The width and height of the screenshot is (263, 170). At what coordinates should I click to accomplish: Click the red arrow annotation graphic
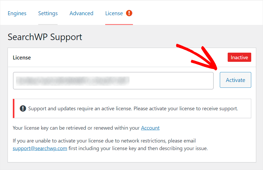[197, 57]
